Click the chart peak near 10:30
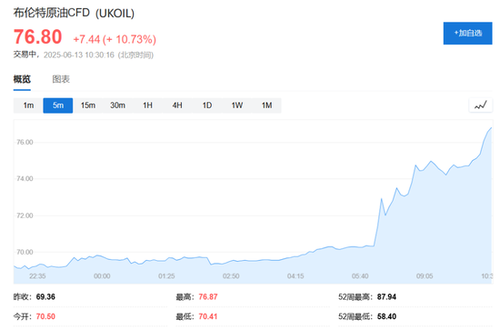 tap(491, 128)
